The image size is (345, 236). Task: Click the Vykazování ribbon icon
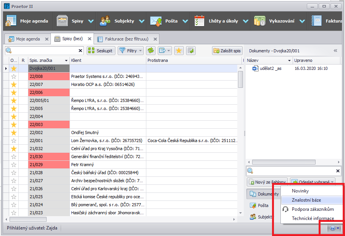pyautogui.click(x=260, y=21)
